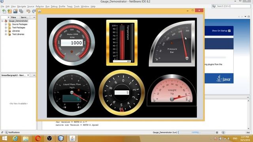Close the Projects tab with its X
The image size is (253, 142).
tap(9, 17)
